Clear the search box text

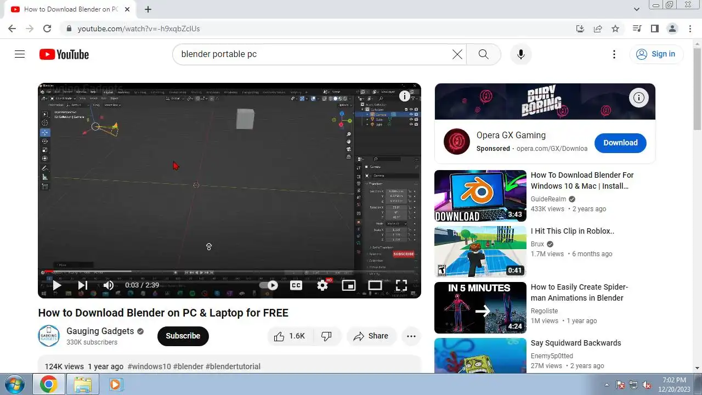coord(457,54)
